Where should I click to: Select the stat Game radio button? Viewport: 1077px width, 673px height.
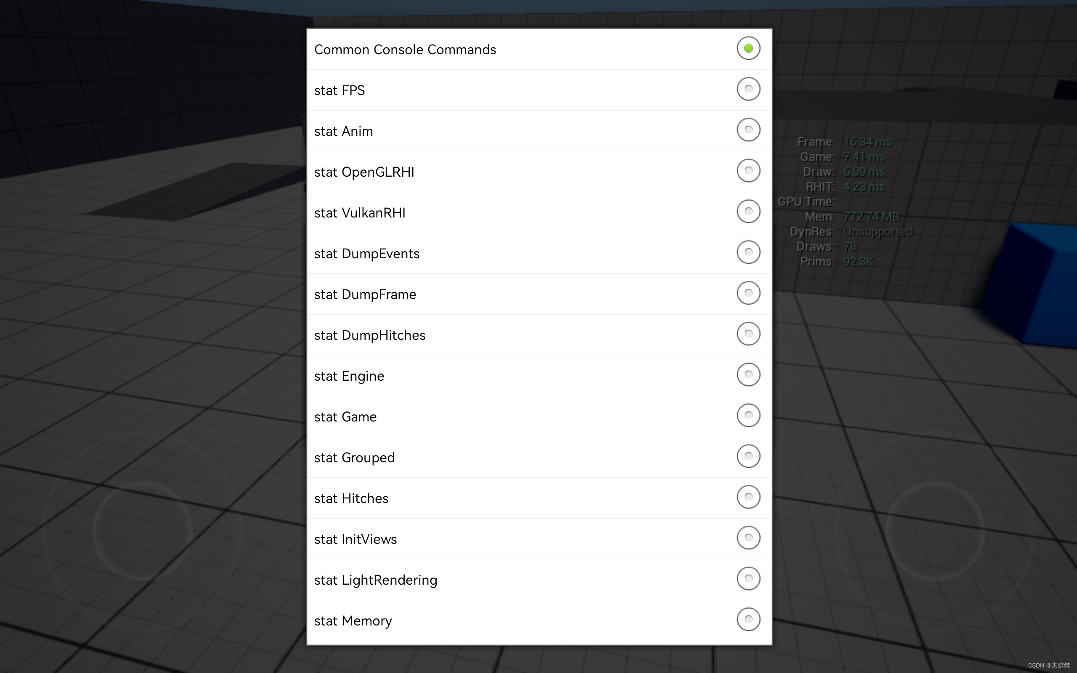pyautogui.click(x=748, y=415)
